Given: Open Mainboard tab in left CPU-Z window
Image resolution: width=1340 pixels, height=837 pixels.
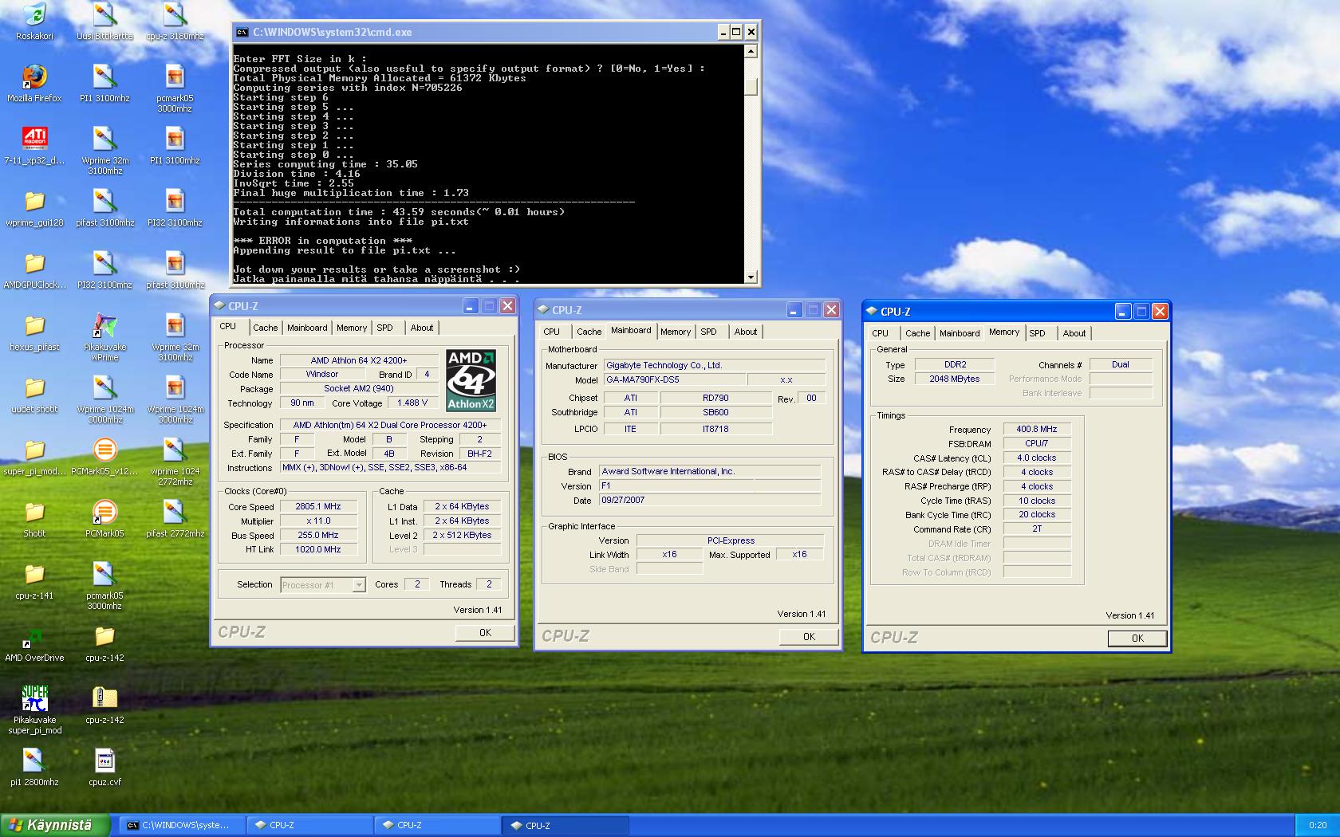Looking at the screenshot, I should [x=307, y=328].
